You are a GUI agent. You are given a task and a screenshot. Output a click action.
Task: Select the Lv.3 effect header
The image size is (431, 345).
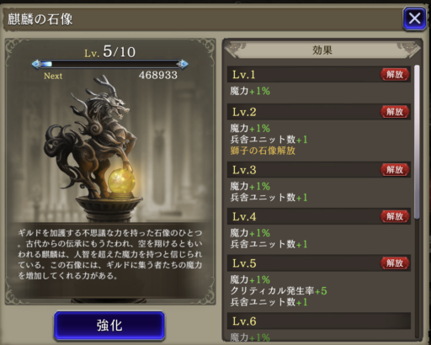coord(319,169)
